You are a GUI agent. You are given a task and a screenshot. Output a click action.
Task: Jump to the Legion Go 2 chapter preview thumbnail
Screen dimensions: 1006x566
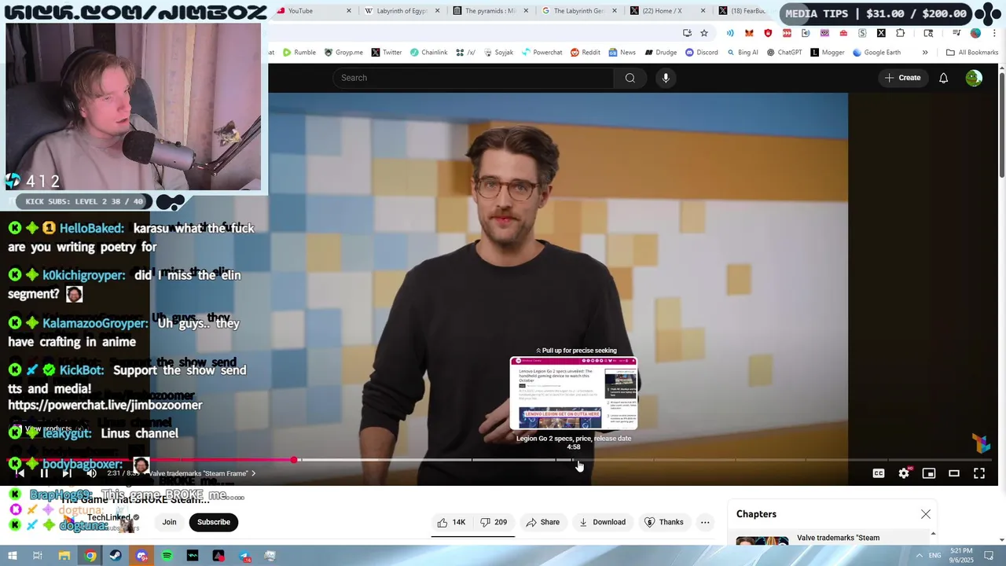(574, 394)
